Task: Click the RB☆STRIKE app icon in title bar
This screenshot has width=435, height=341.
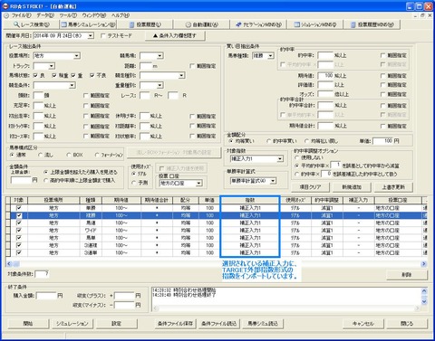Action: (5, 5)
